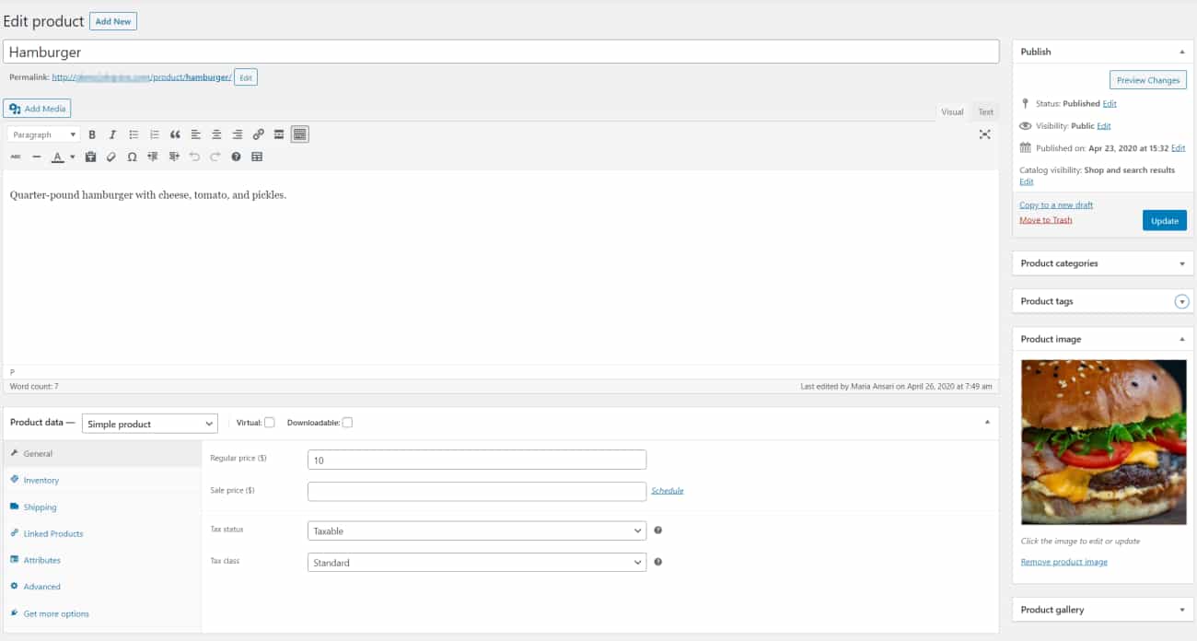Viewport: 1197px width, 641px height.
Task: Open the text color dropdown arrow
Action: click(72, 157)
